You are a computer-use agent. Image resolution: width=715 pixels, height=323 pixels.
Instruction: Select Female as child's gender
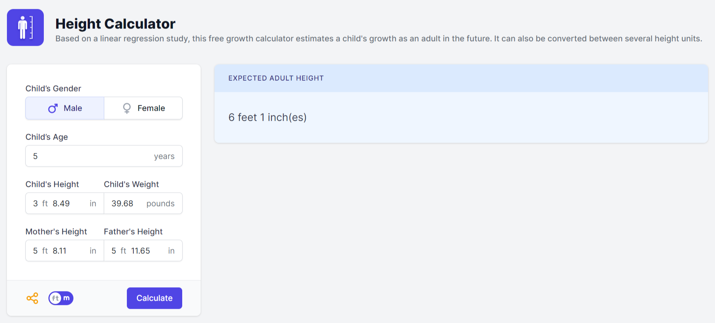click(x=143, y=108)
